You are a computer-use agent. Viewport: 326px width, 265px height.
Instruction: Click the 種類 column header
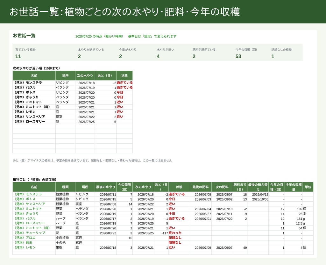(65, 187)
